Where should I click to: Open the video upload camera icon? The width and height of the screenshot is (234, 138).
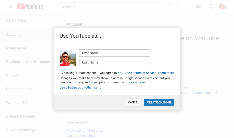tap(198, 6)
